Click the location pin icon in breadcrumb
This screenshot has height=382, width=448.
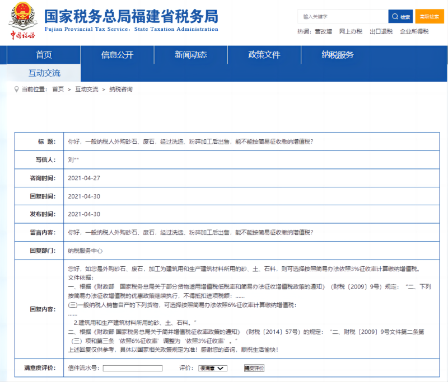tap(17, 89)
